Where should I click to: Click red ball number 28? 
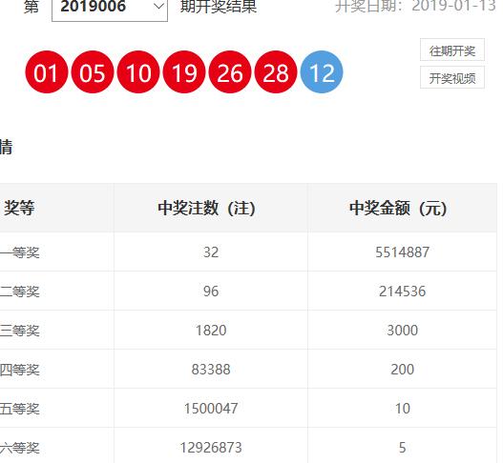[x=276, y=72]
